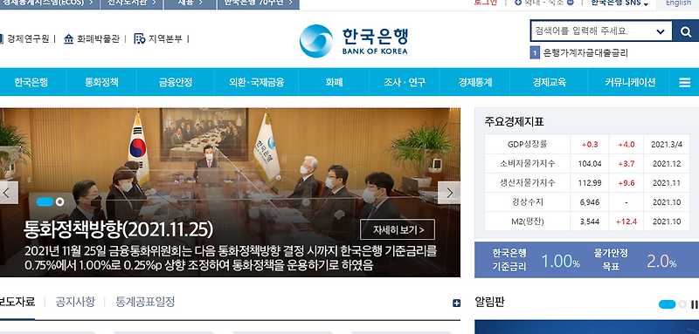Image resolution: width=699 pixels, height=334 pixels.
Task: Click the 화폐박물관 museum icon
Action: (69, 39)
